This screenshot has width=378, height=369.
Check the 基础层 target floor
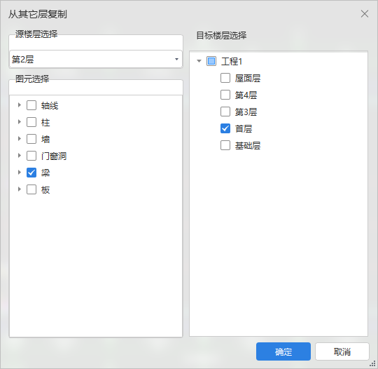[x=225, y=145]
